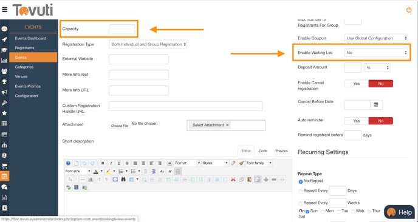Open the Cancel Before Date calendar picker

click(376, 105)
